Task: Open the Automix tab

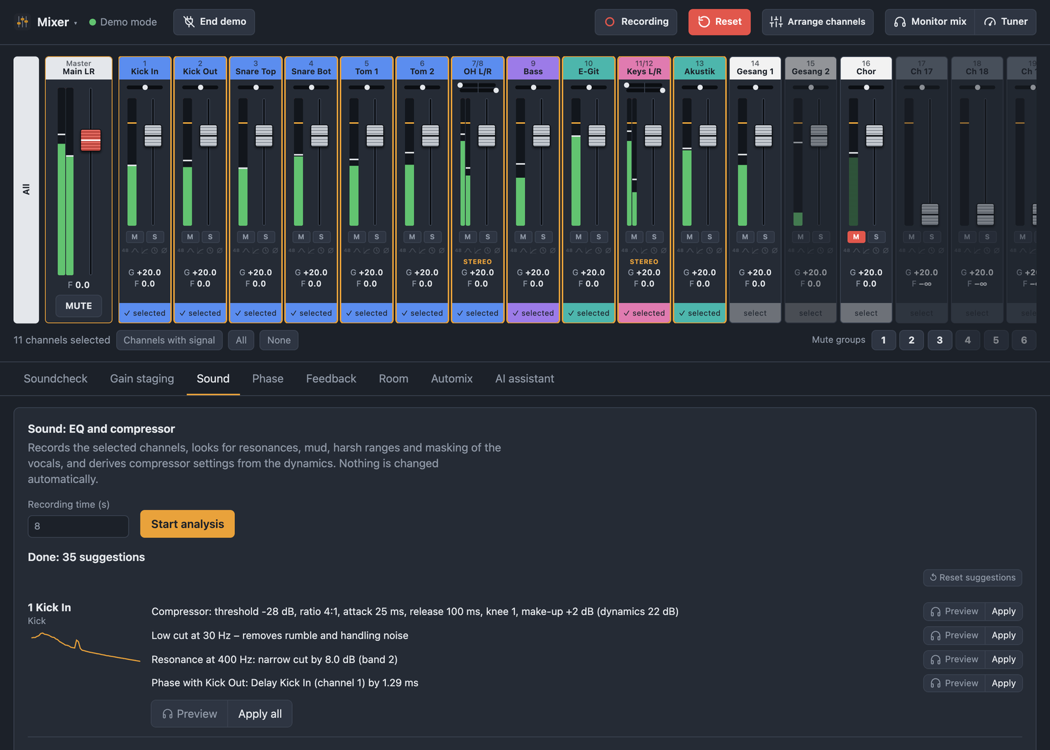Action: pos(451,379)
